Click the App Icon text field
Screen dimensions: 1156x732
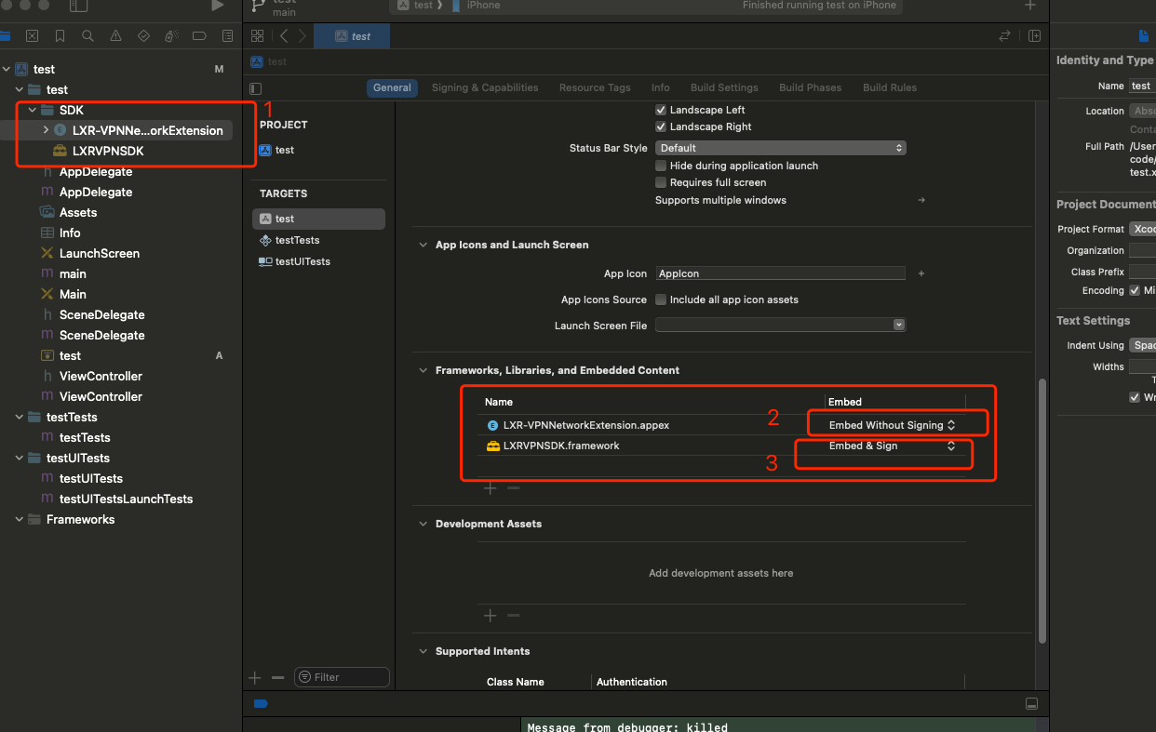pyautogui.click(x=781, y=273)
